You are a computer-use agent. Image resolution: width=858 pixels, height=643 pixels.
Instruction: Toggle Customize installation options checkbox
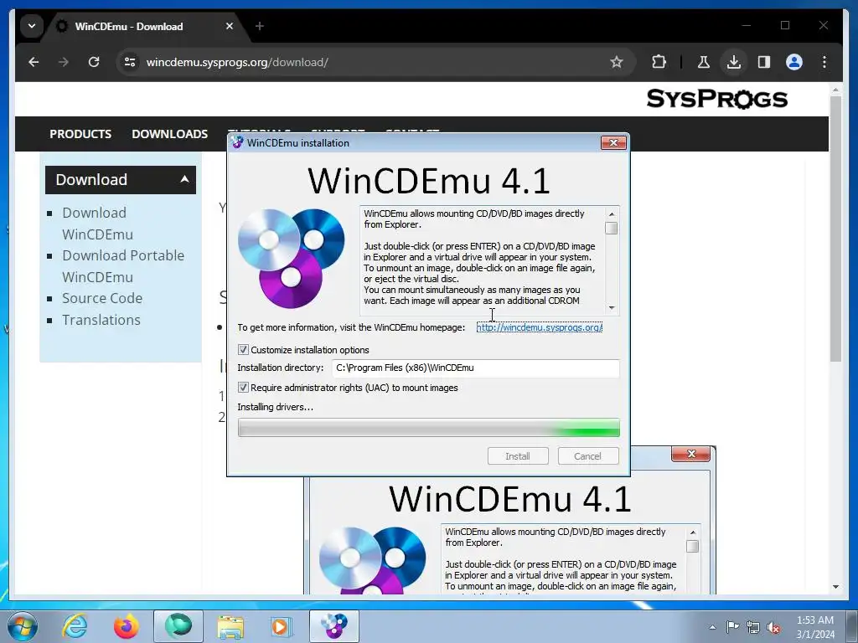click(243, 350)
